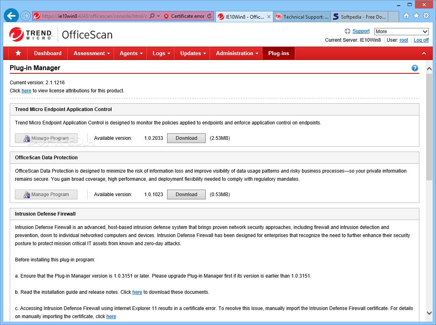
Task: Click 'here' to download installation guide documents
Action: point(137,292)
